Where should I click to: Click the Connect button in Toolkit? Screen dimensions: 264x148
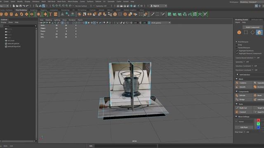click(244, 112)
